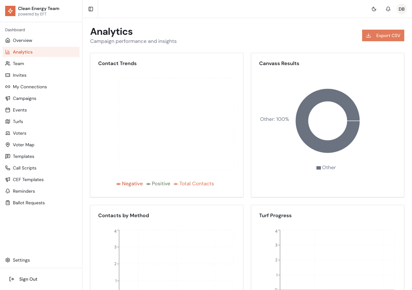The width and height of the screenshot is (412, 290).
Task: Click Sign Out at the bottom
Action: point(28,279)
